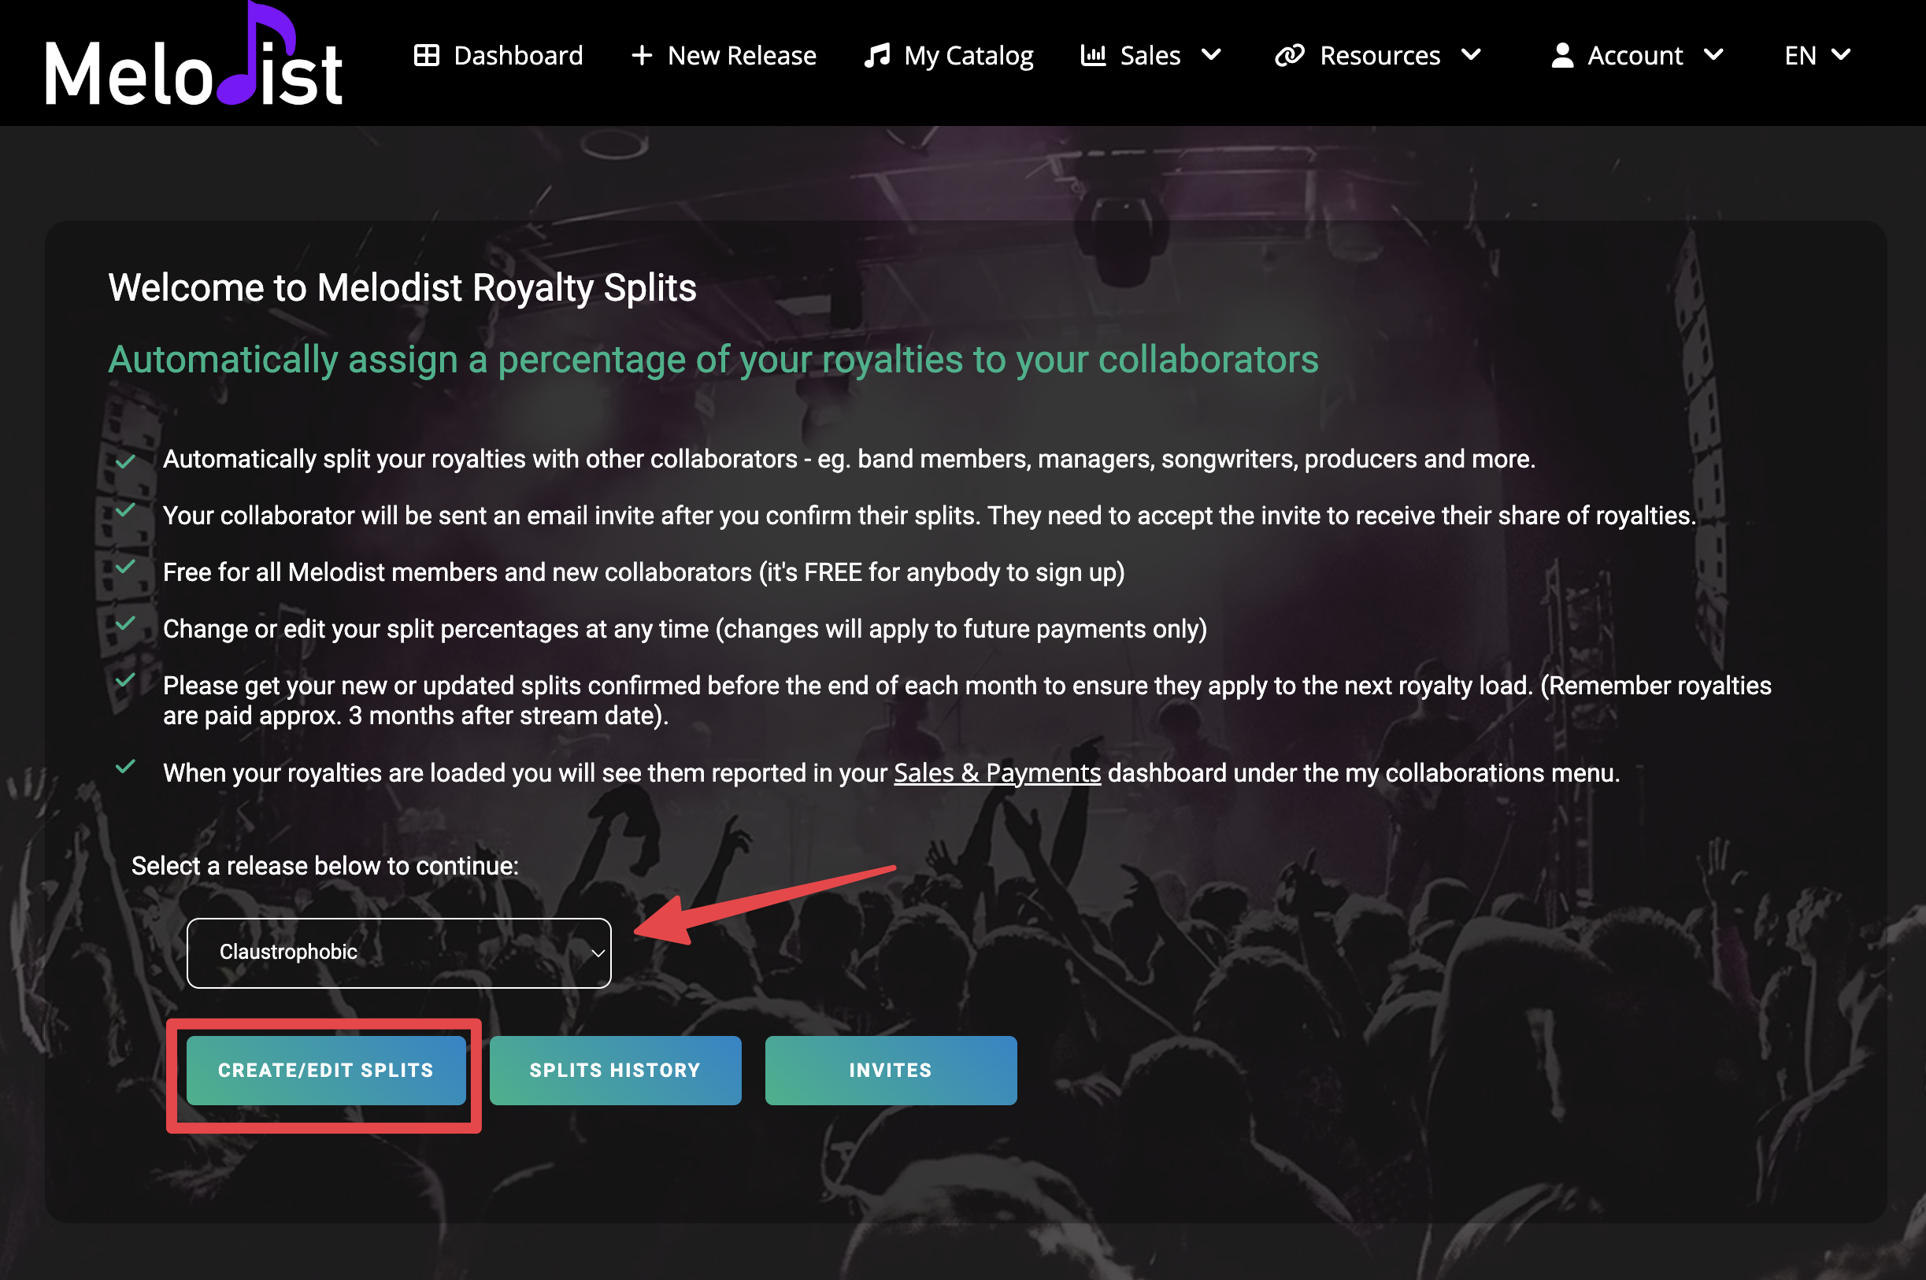Click the Sales bar chart icon
This screenshot has width=1926, height=1280.
point(1092,56)
